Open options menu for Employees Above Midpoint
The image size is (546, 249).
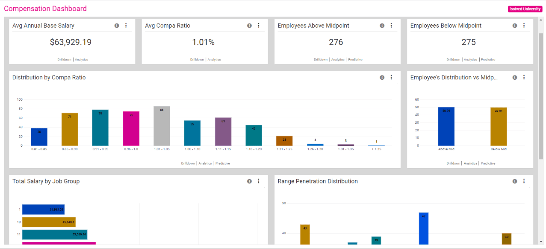pyautogui.click(x=391, y=26)
